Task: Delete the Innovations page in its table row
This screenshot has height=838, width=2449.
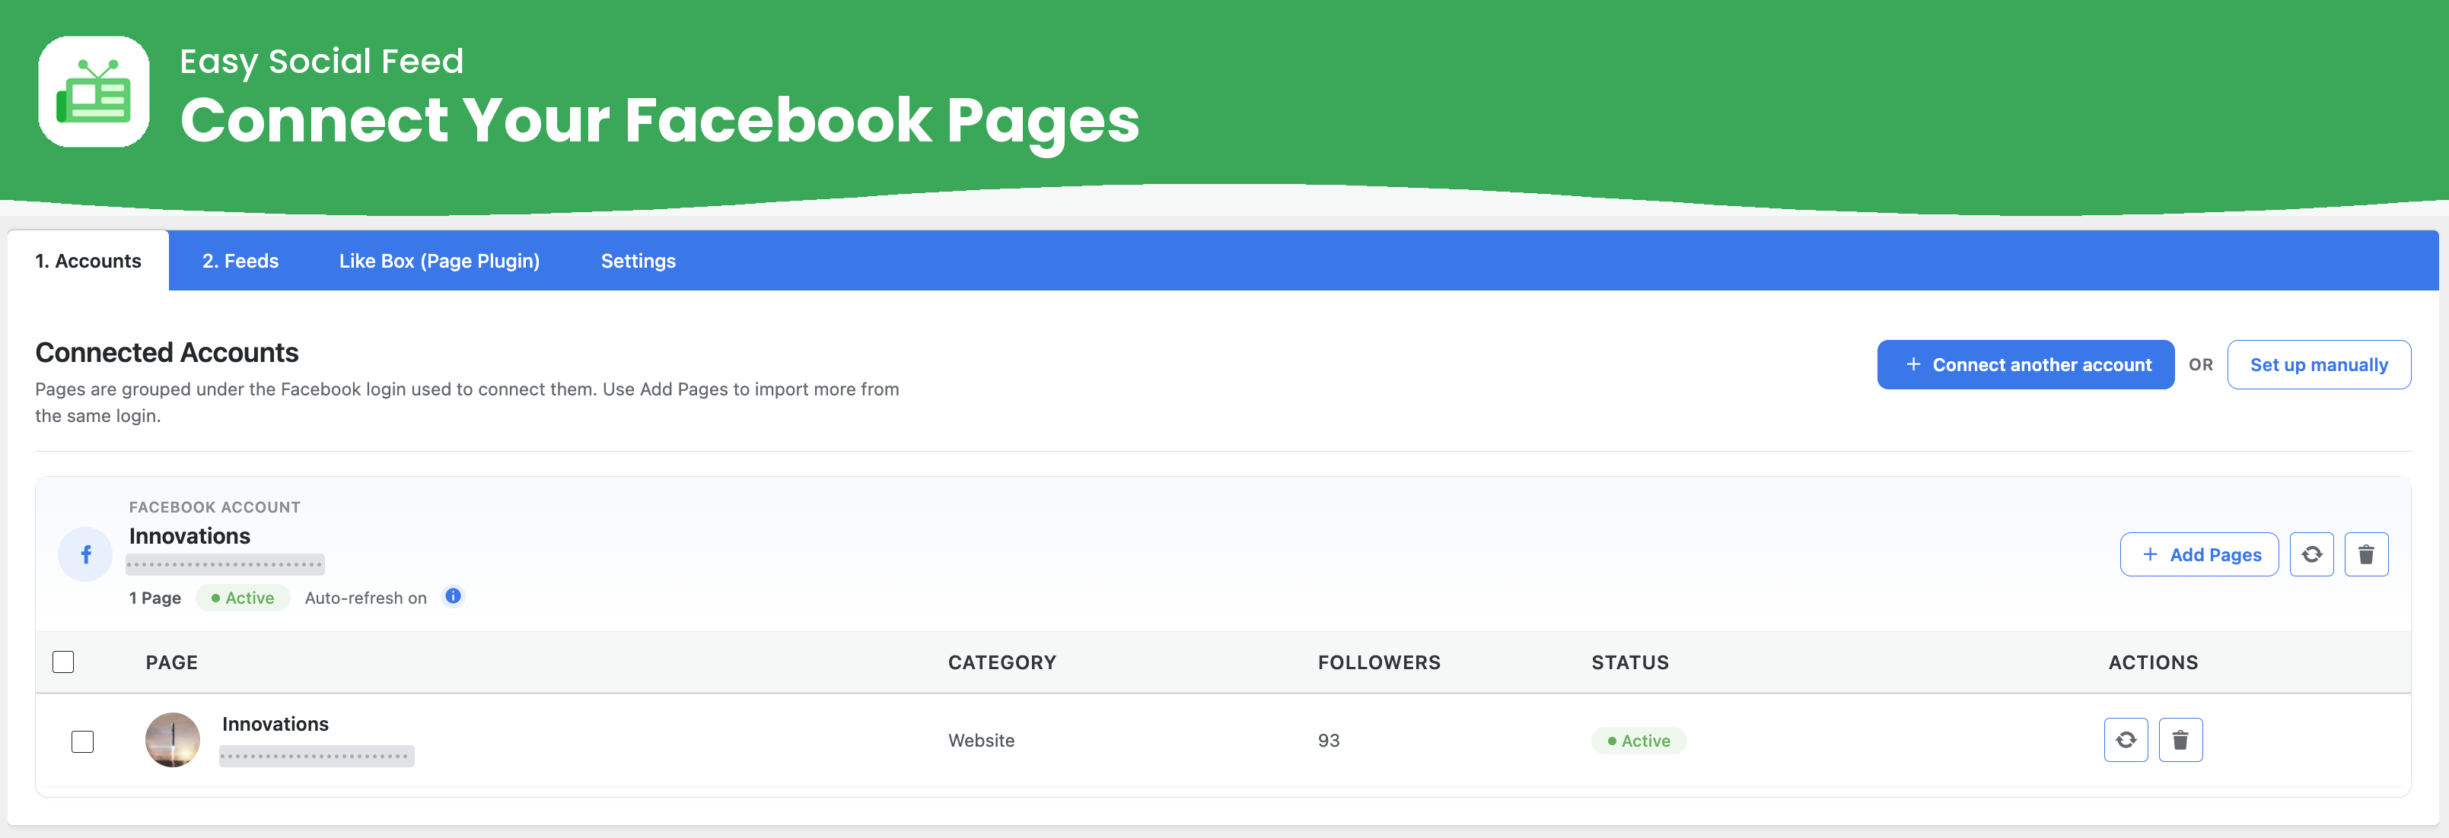Action: pos(2181,739)
